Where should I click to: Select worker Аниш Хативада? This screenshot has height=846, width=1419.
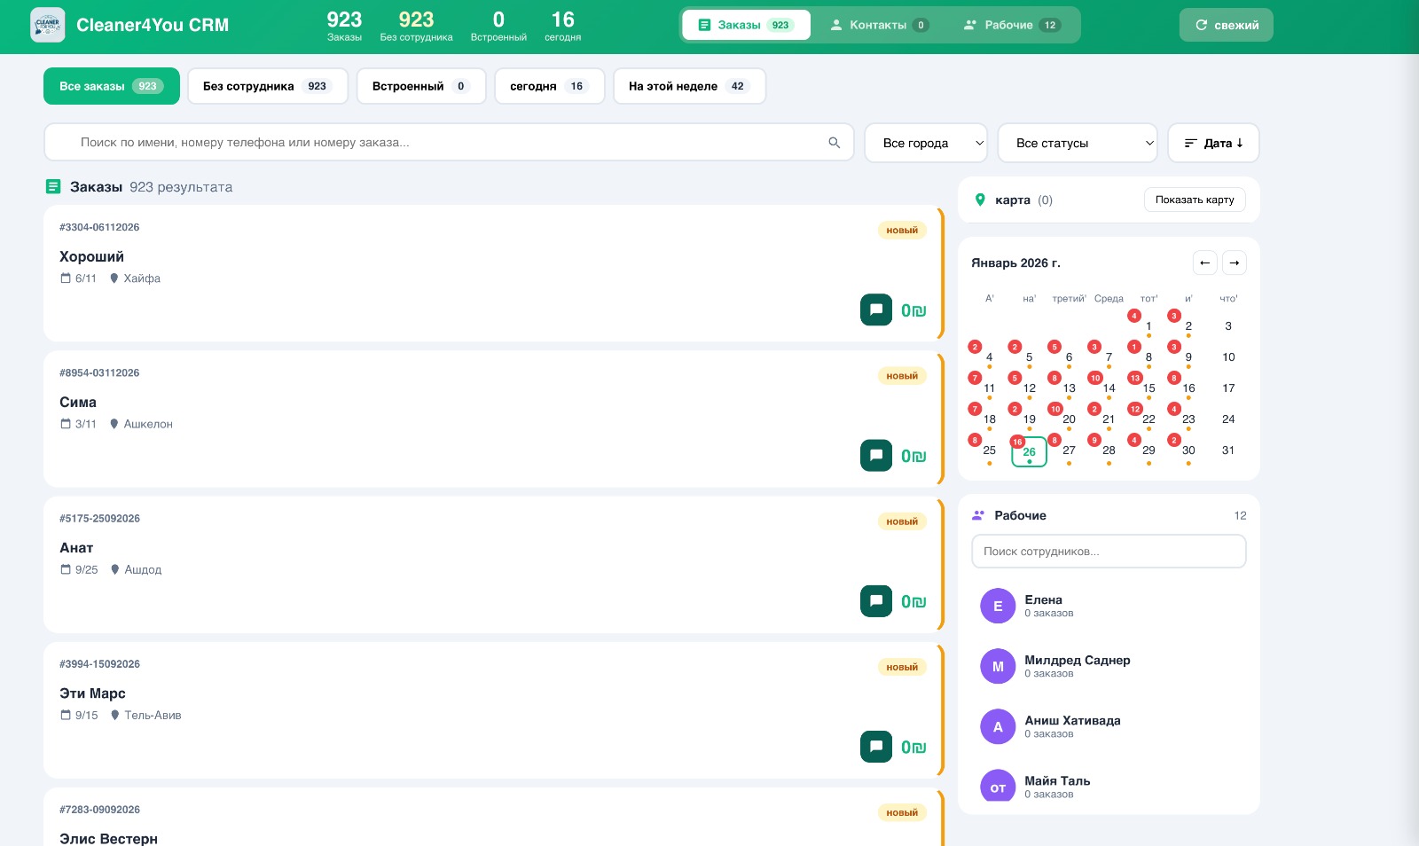(1109, 726)
